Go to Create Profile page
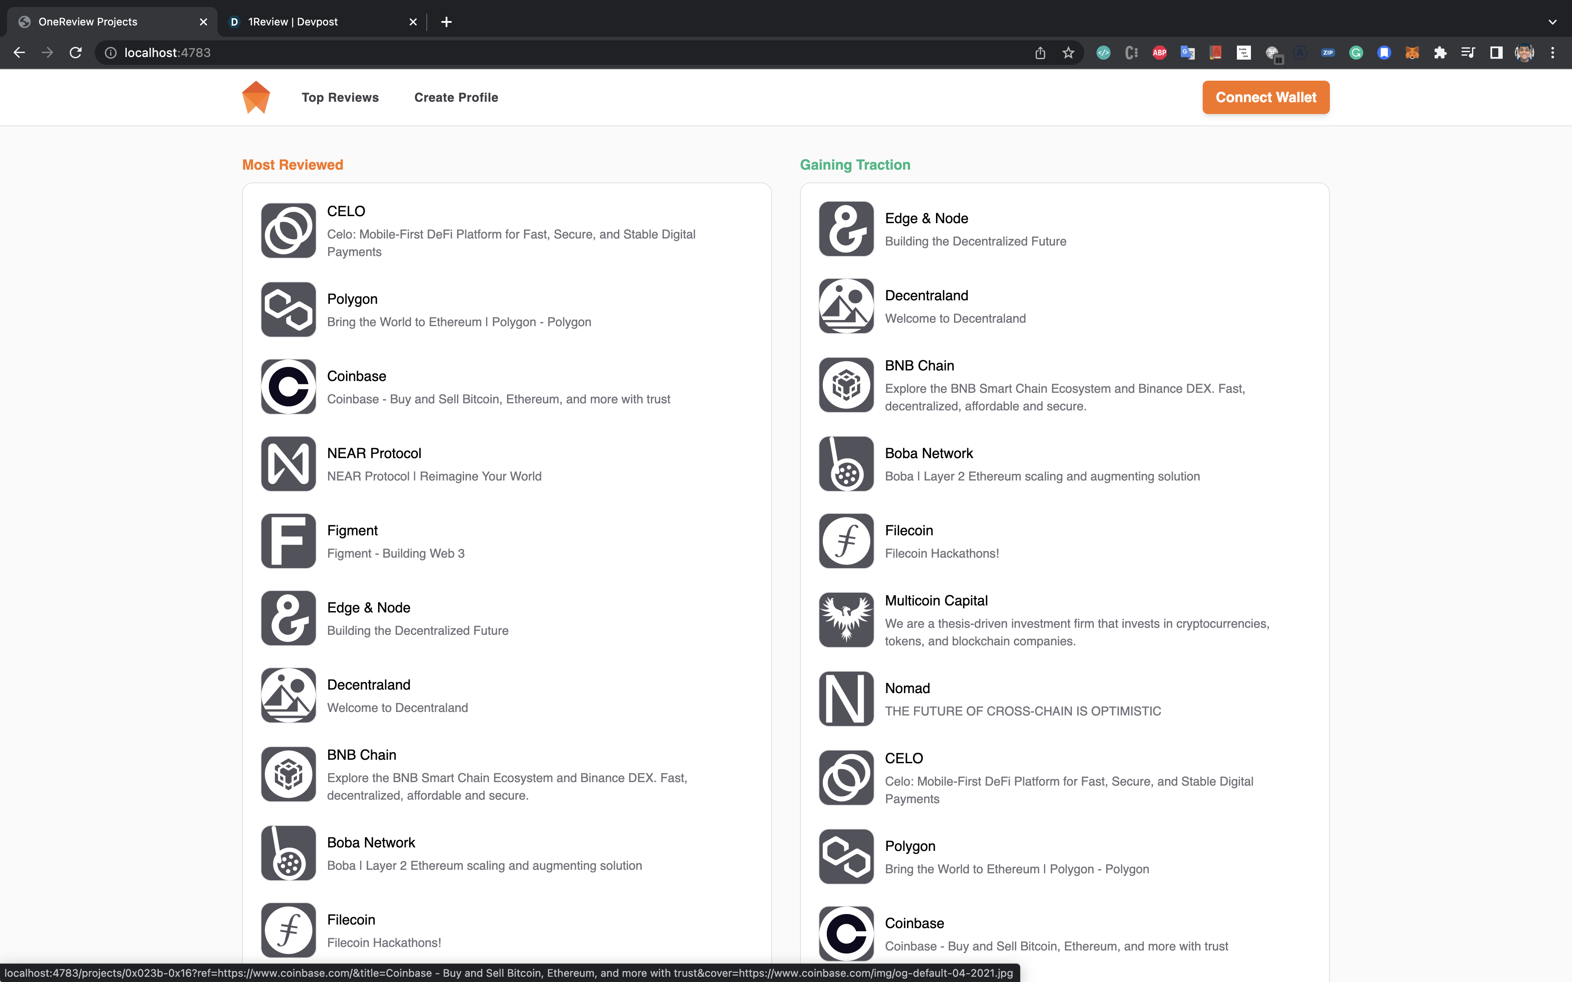 pos(456,97)
